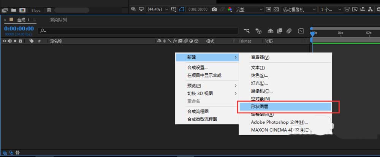
Task: Open the graph editor
Action: pyautogui.click(x=301, y=31)
